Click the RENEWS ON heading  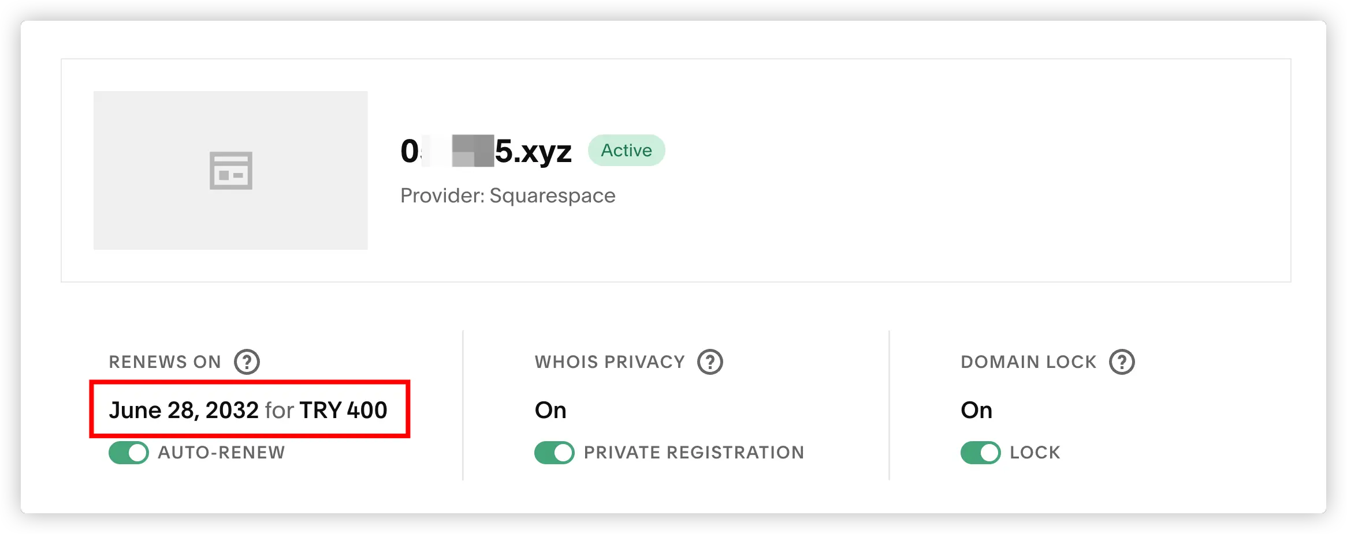pos(165,362)
